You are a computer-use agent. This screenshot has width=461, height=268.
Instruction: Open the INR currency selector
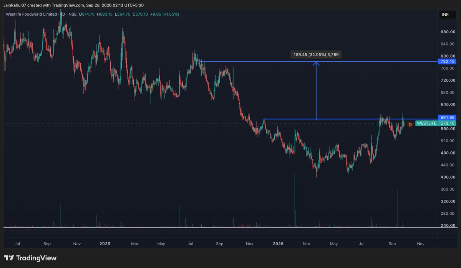(x=448, y=15)
